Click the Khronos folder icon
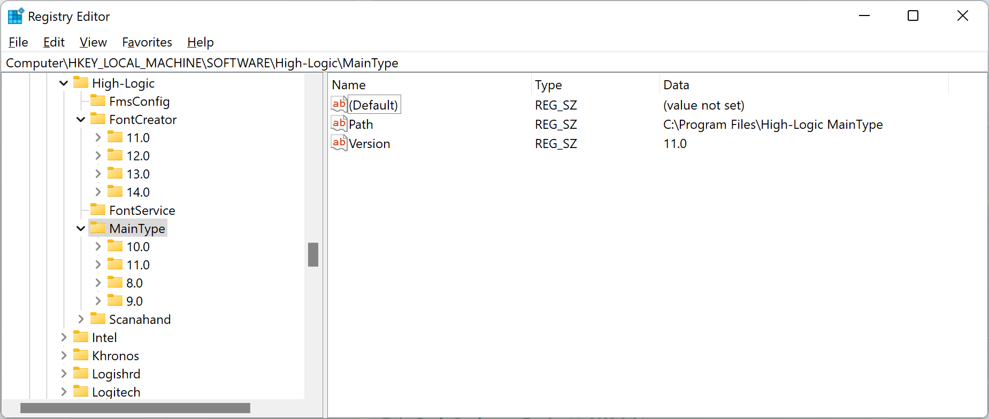989x419 pixels. [81, 355]
